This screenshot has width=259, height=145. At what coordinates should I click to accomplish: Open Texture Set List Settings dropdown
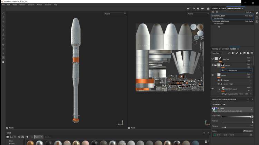pos(249,12)
